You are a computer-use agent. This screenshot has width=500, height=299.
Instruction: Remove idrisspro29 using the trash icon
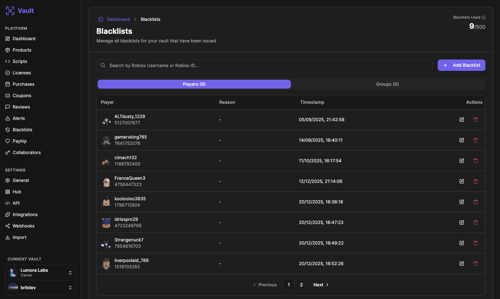click(476, 222)
